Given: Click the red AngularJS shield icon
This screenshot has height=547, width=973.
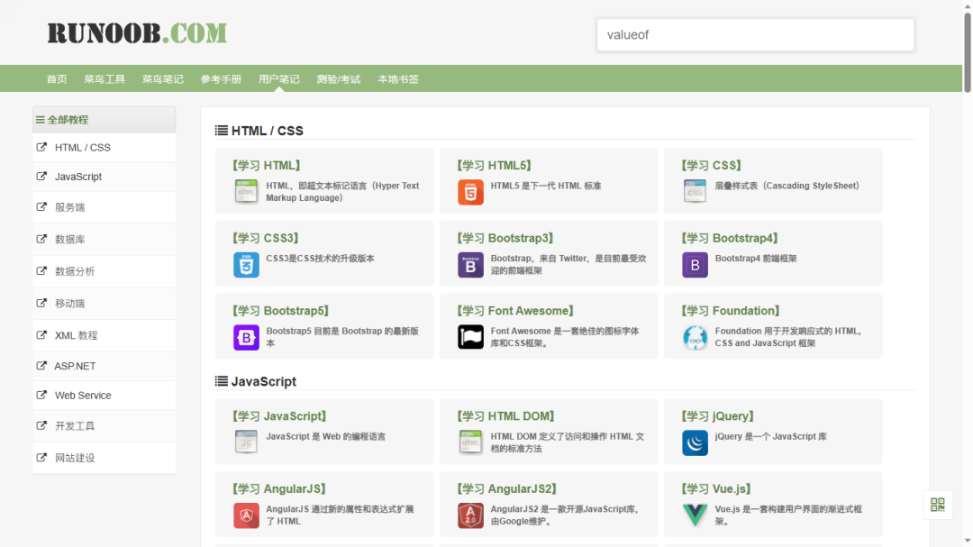Looking at the screenshot, I should pos(246,515).
